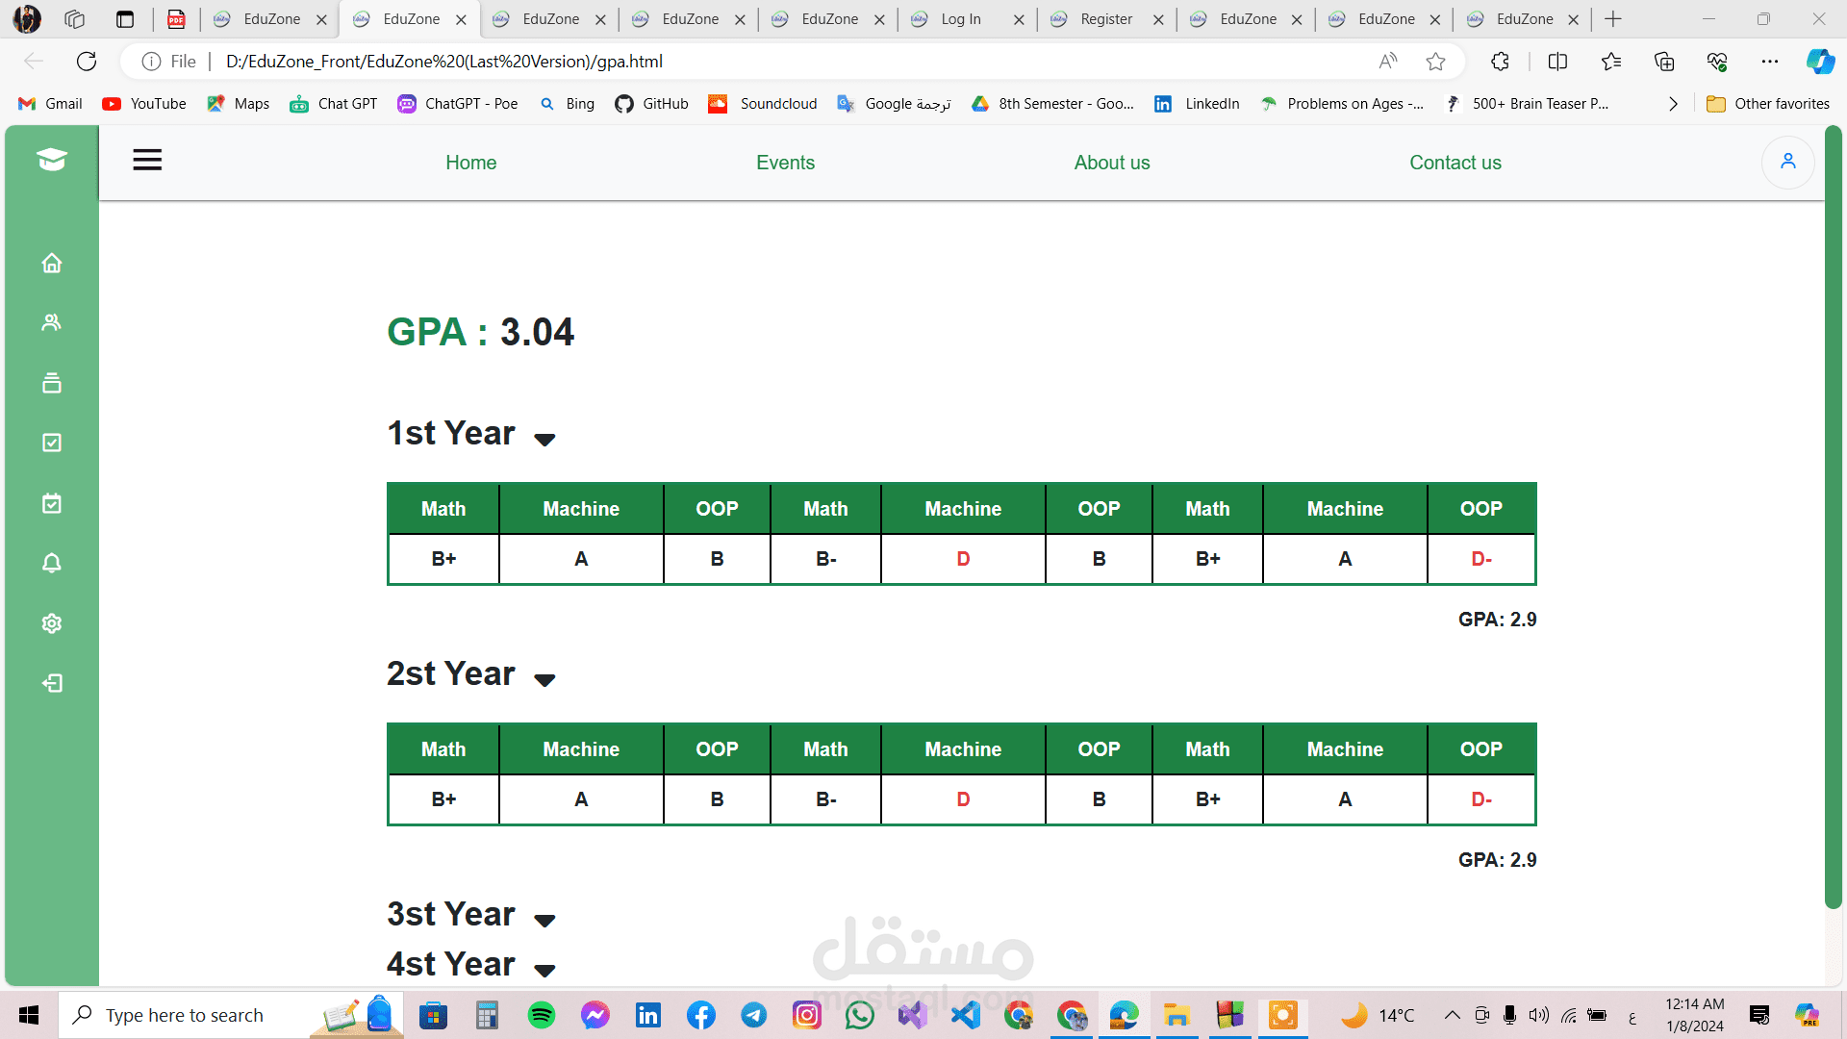Open the settings gear sidebar icon
The width and height of the screenshot is (1847, 1039).
pos(52,623)
